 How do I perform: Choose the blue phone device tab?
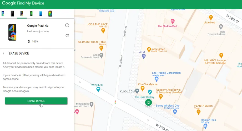coord(41,14)
